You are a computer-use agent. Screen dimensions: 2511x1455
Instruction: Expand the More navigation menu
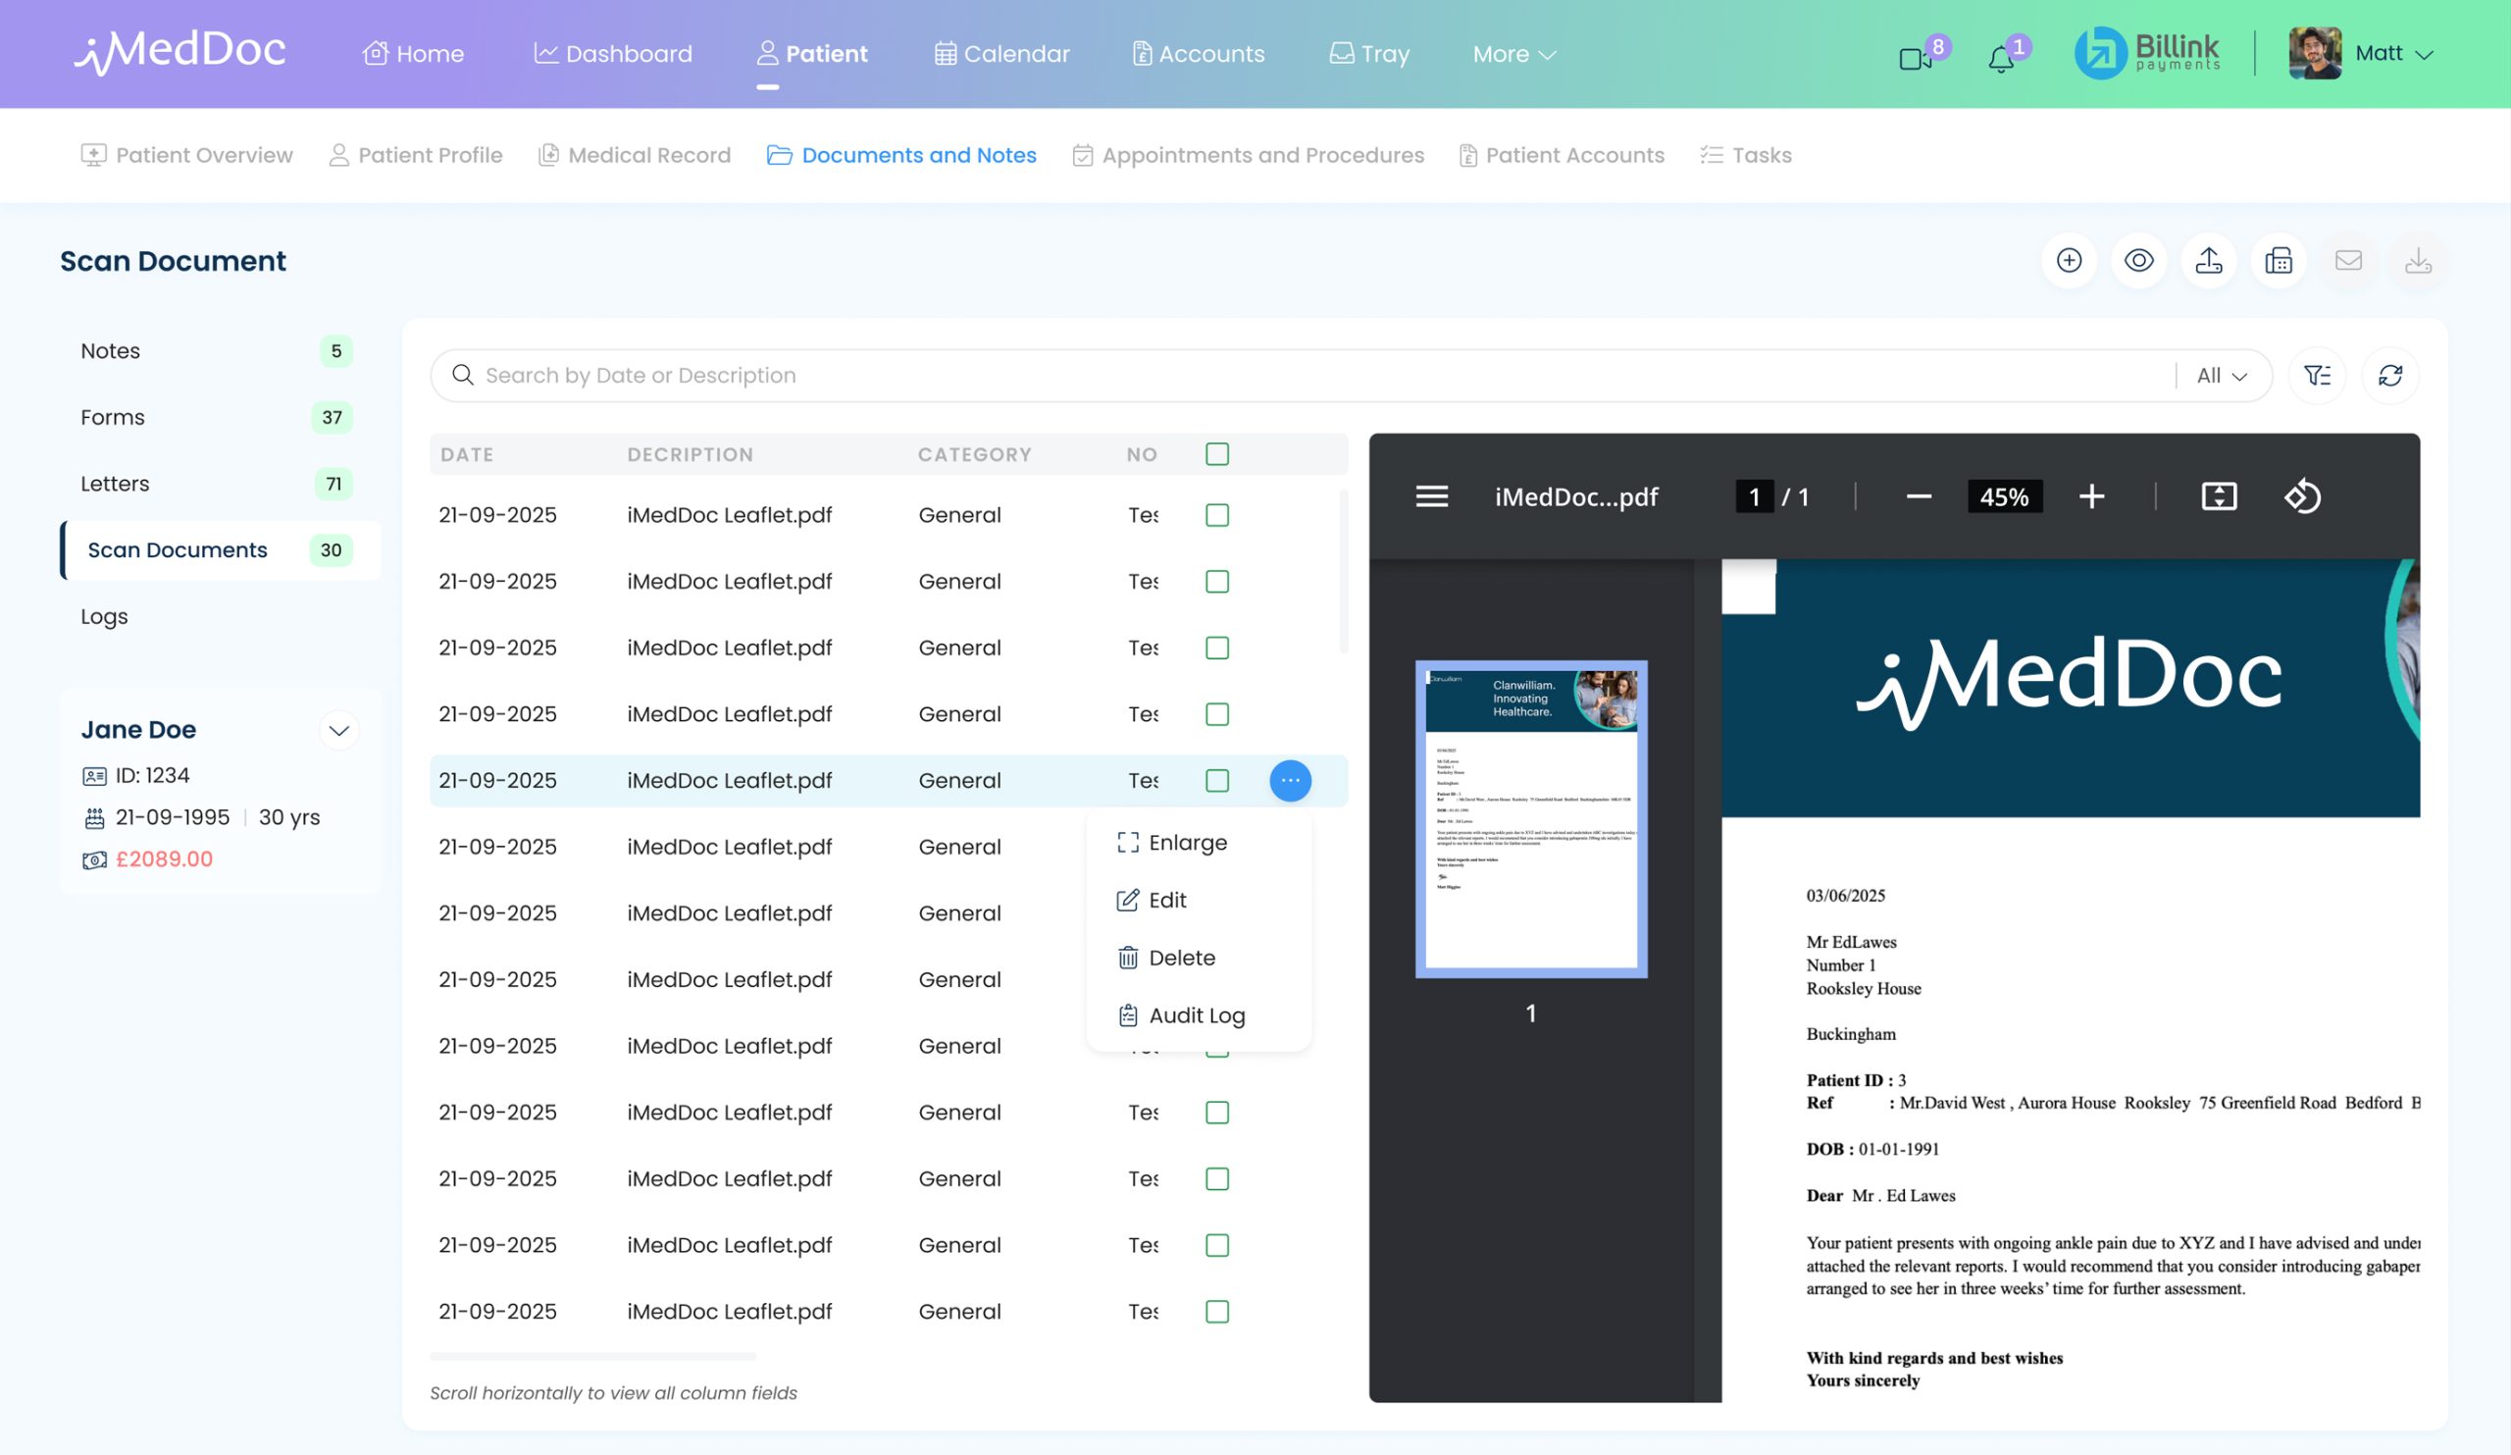[1512, 54]
